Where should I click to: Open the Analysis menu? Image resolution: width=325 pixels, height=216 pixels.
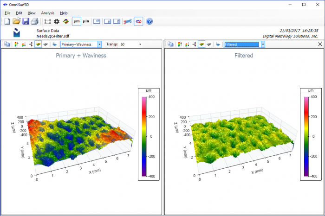[48, 13]
